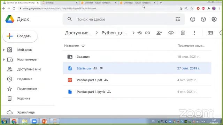Go to Python_дл breadcrumb folder
This screenshot has width=223, height=125.
[114, 33]
